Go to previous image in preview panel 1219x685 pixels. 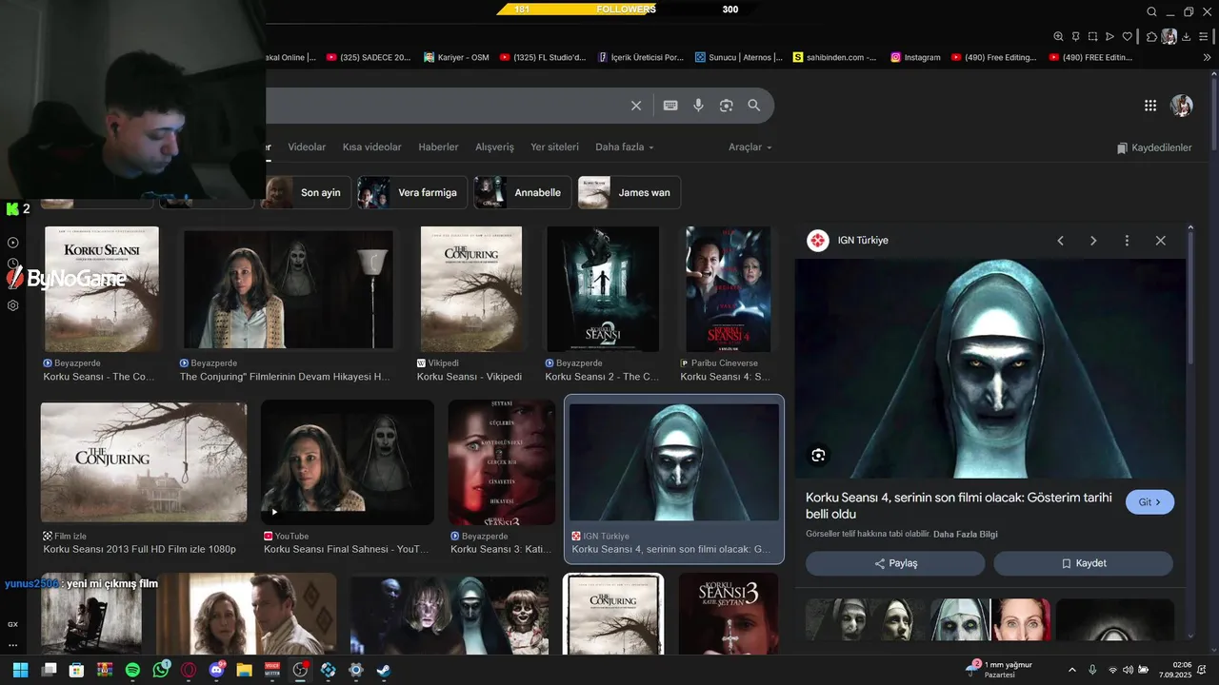(1060, 241)
